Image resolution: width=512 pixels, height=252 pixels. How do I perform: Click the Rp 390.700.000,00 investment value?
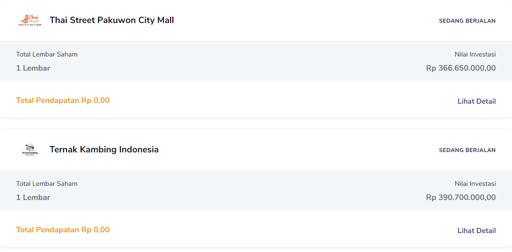click(x=461, y=197)
